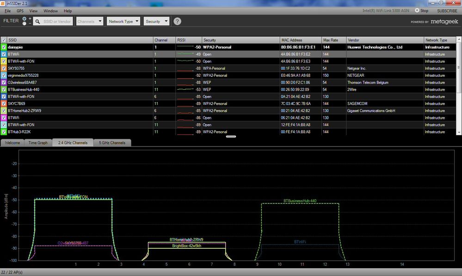Click MAC address 80:B6:86:B1:F3:E1

coord(298,47)
